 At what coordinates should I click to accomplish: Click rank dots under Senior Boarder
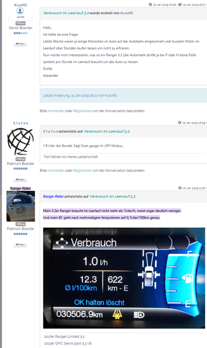(20, 33)
